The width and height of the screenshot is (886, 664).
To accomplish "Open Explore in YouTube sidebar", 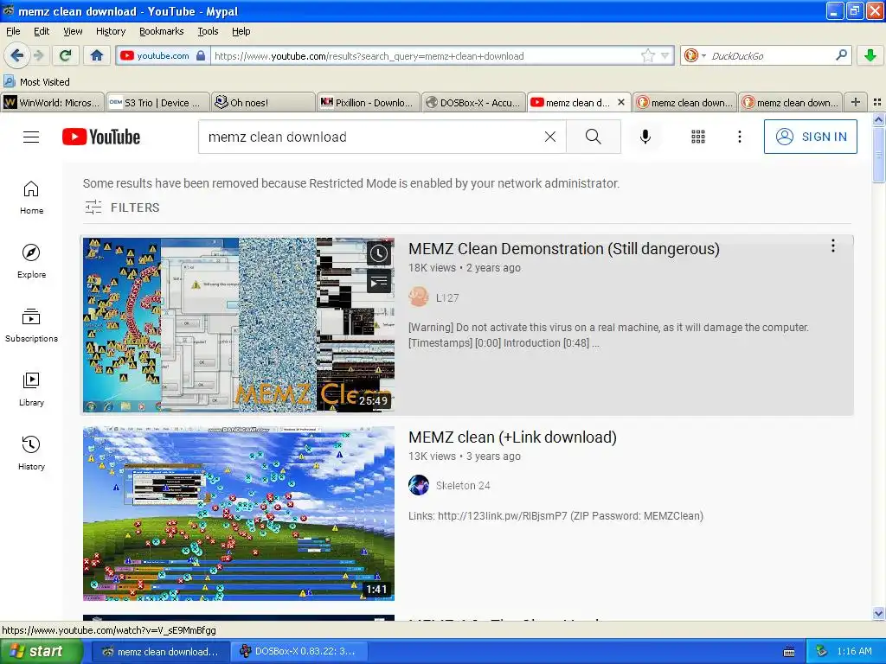I will click(31, 261).
